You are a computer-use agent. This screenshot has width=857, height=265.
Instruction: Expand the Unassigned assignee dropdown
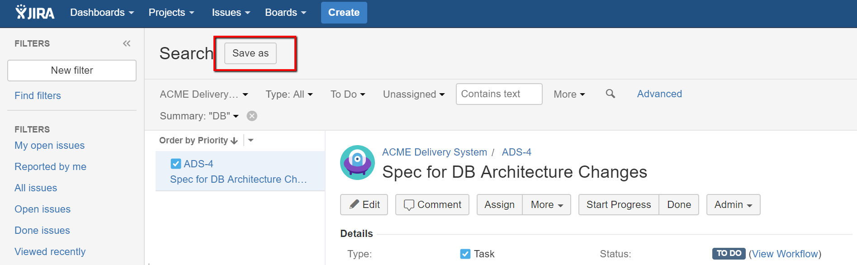(x=414, y=94)
